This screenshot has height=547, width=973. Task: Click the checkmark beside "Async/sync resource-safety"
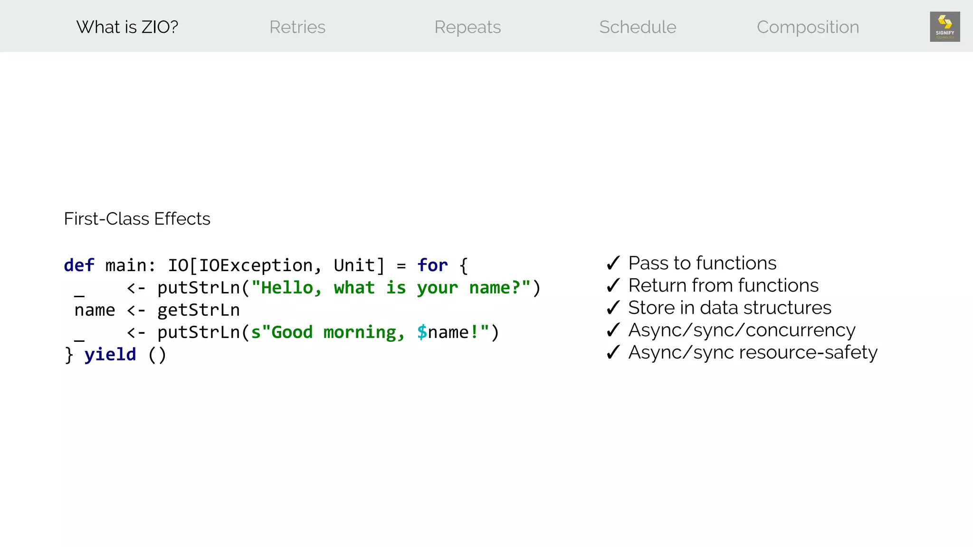click(x=613, y=352)
